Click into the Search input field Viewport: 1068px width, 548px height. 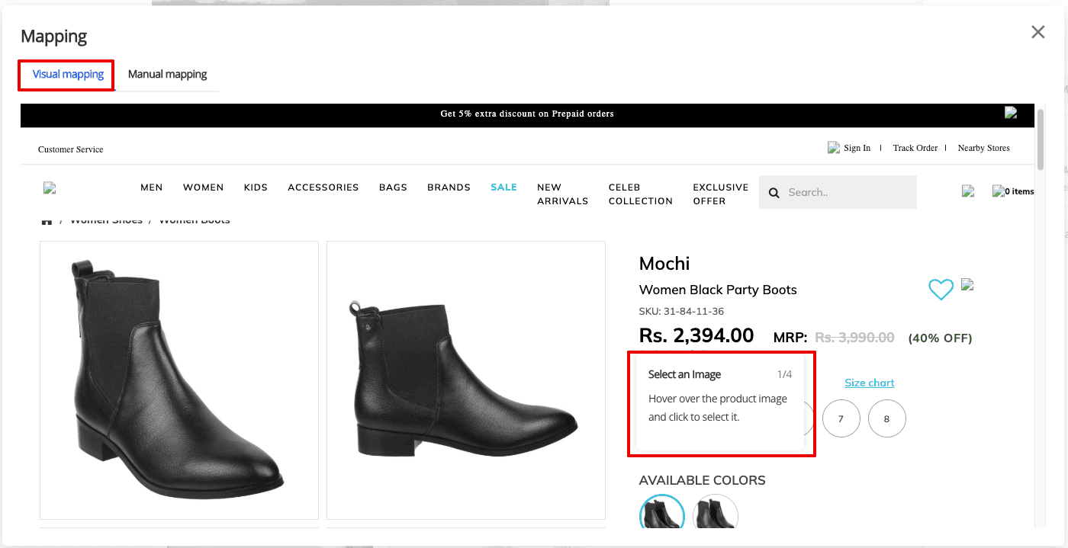(x=838, y=192)
